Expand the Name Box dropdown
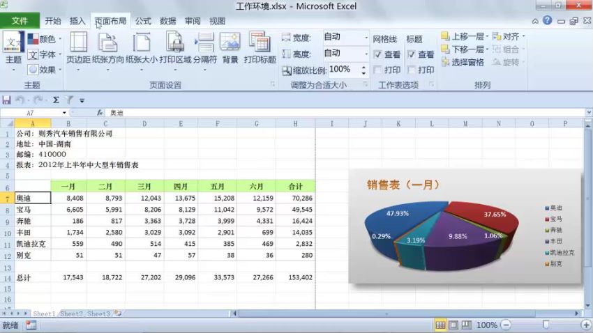Image resolution: width=593 pixels, height=333 pixels. click(x=64, y=113)
